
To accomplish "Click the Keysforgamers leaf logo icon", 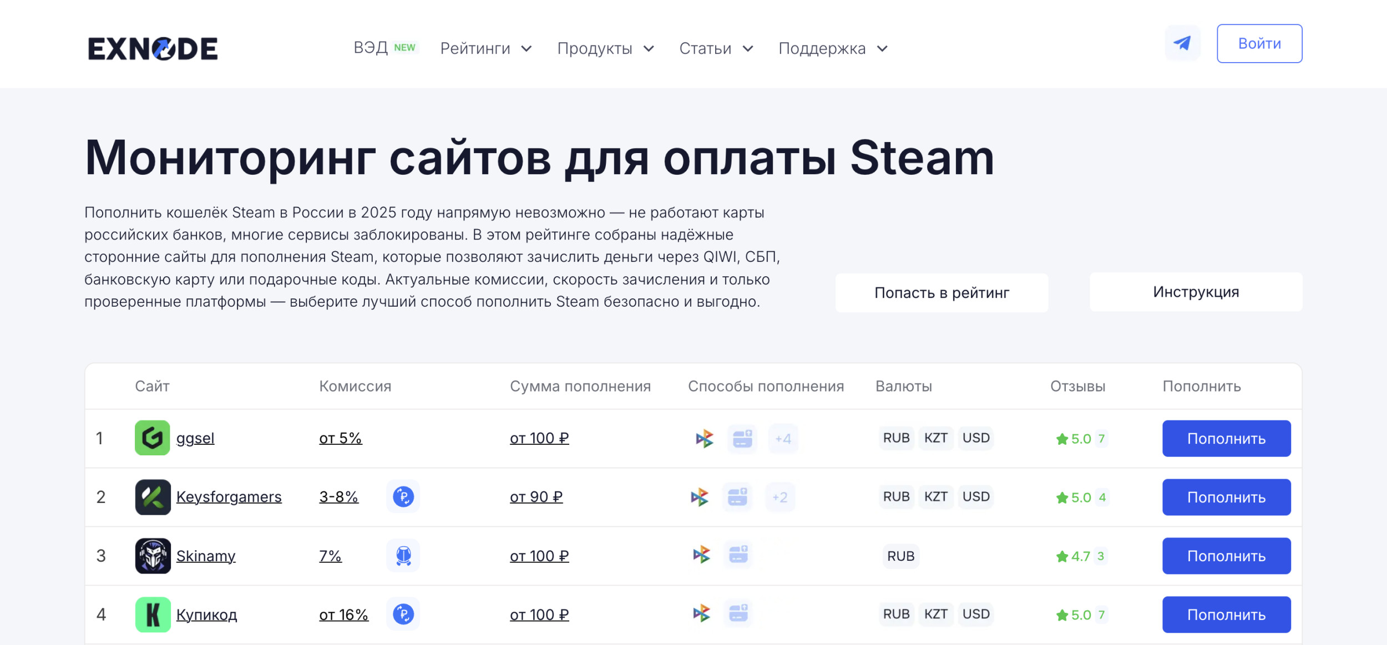I will click(x=153, y=497).
